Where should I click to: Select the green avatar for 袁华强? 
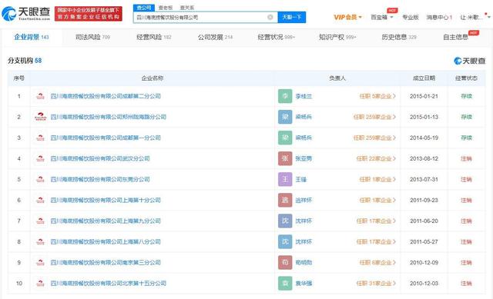pos(285,284)
